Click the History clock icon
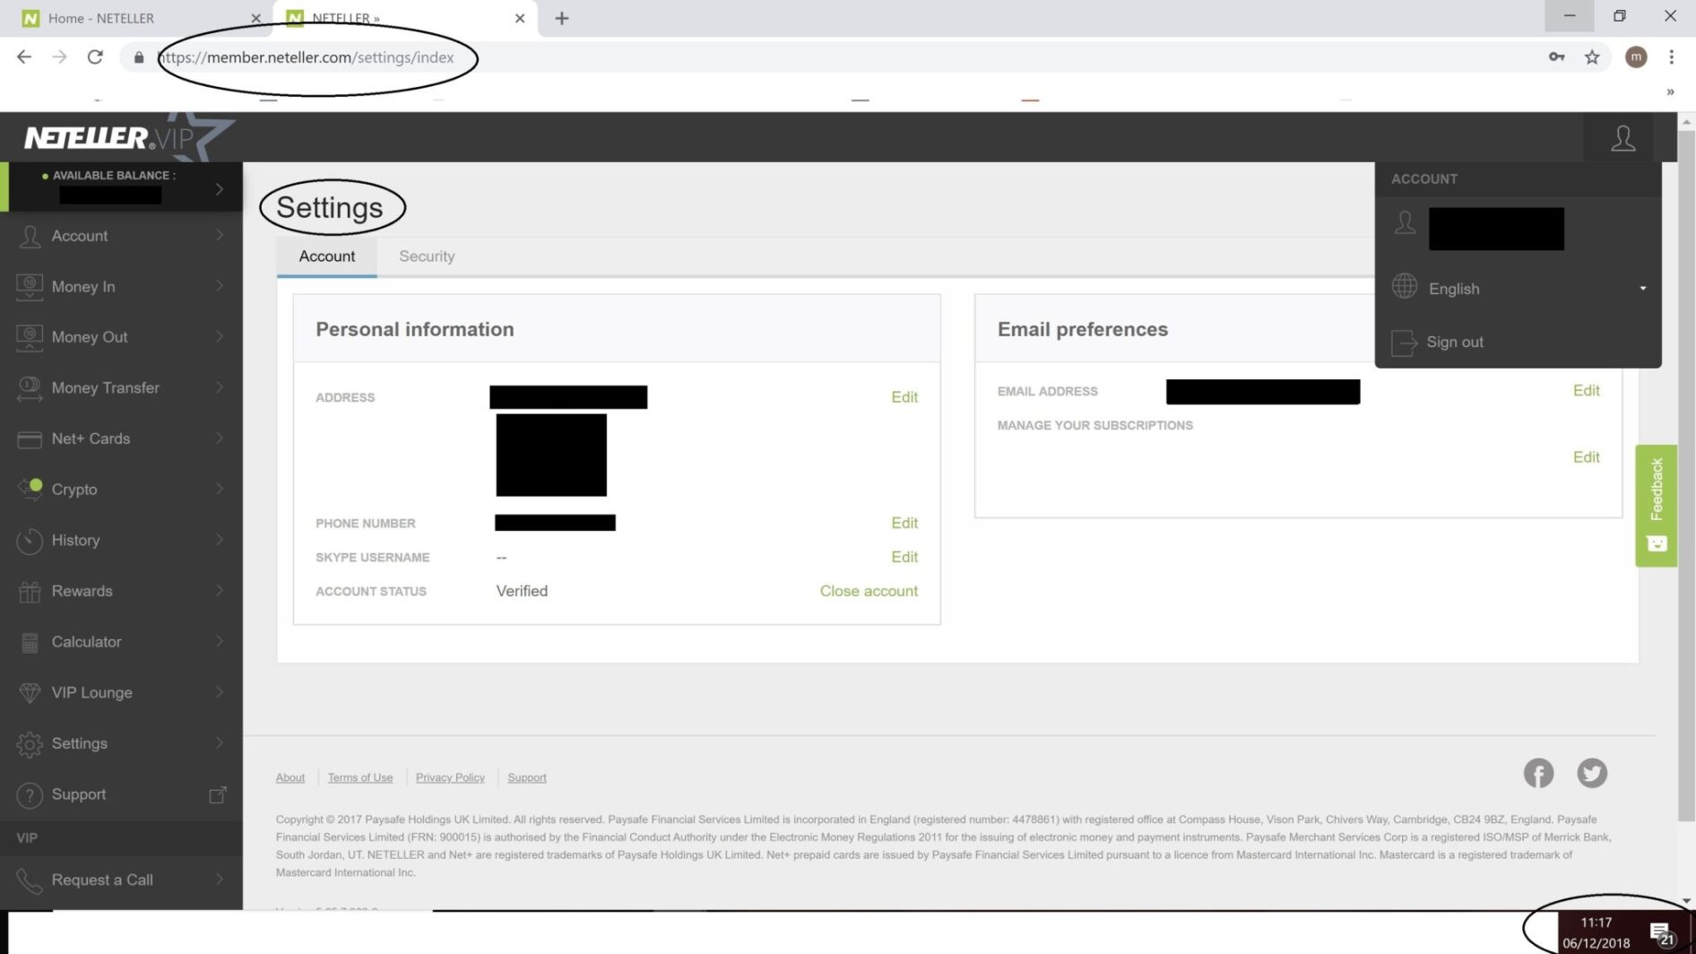Image resolution: width=1696 pixels, height=954 pixels. [x=30, y=541]
